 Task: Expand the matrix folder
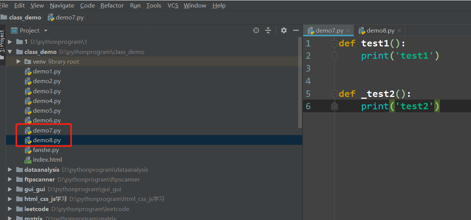click(x=10, y=218)
